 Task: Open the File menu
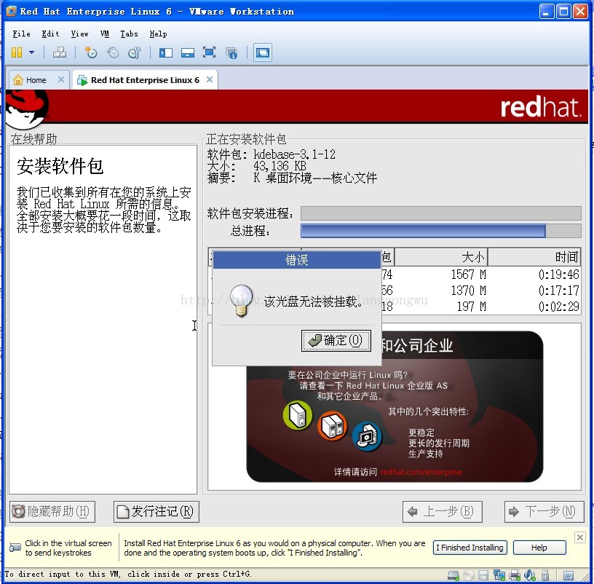tap(21, 33)
